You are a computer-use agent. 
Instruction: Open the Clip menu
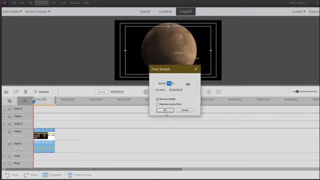[30, 3]
